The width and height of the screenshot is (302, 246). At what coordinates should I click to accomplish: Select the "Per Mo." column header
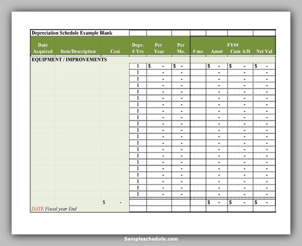point(181,48)
